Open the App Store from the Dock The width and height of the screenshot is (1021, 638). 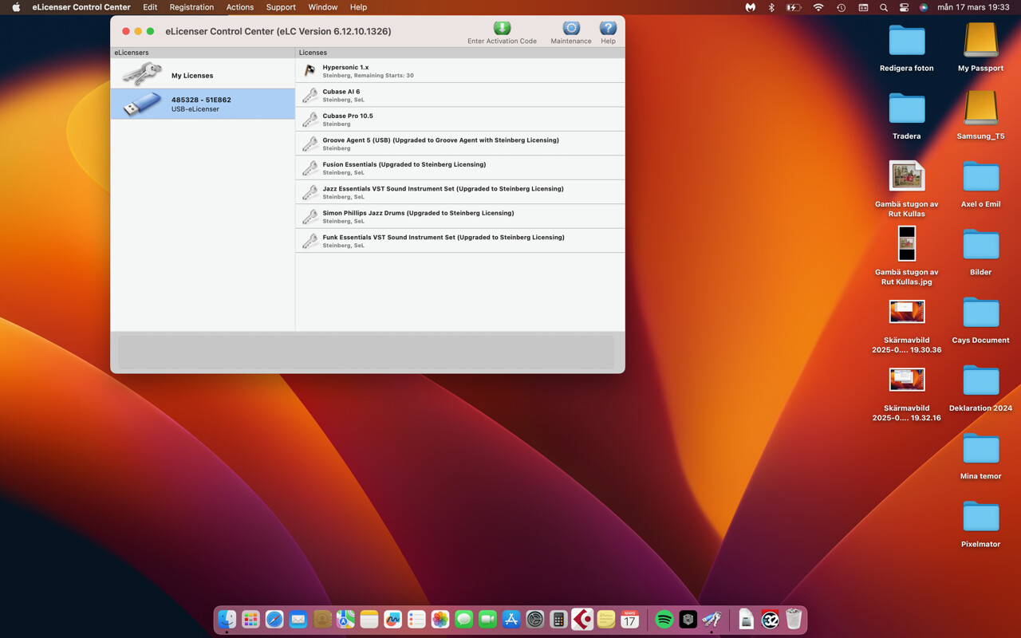point(511,619)
